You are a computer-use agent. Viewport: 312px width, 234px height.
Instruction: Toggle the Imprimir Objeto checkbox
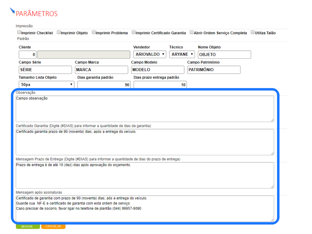tap(59, 33)
